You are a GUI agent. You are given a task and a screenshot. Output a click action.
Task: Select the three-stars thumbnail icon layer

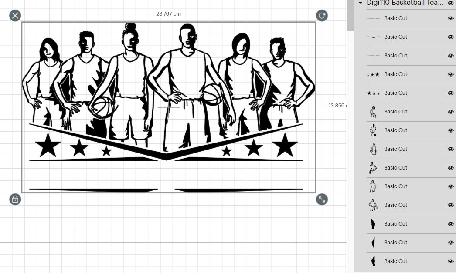[x=373, y=74]
